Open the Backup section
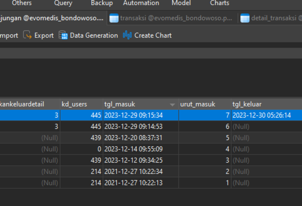 (102, 3)
